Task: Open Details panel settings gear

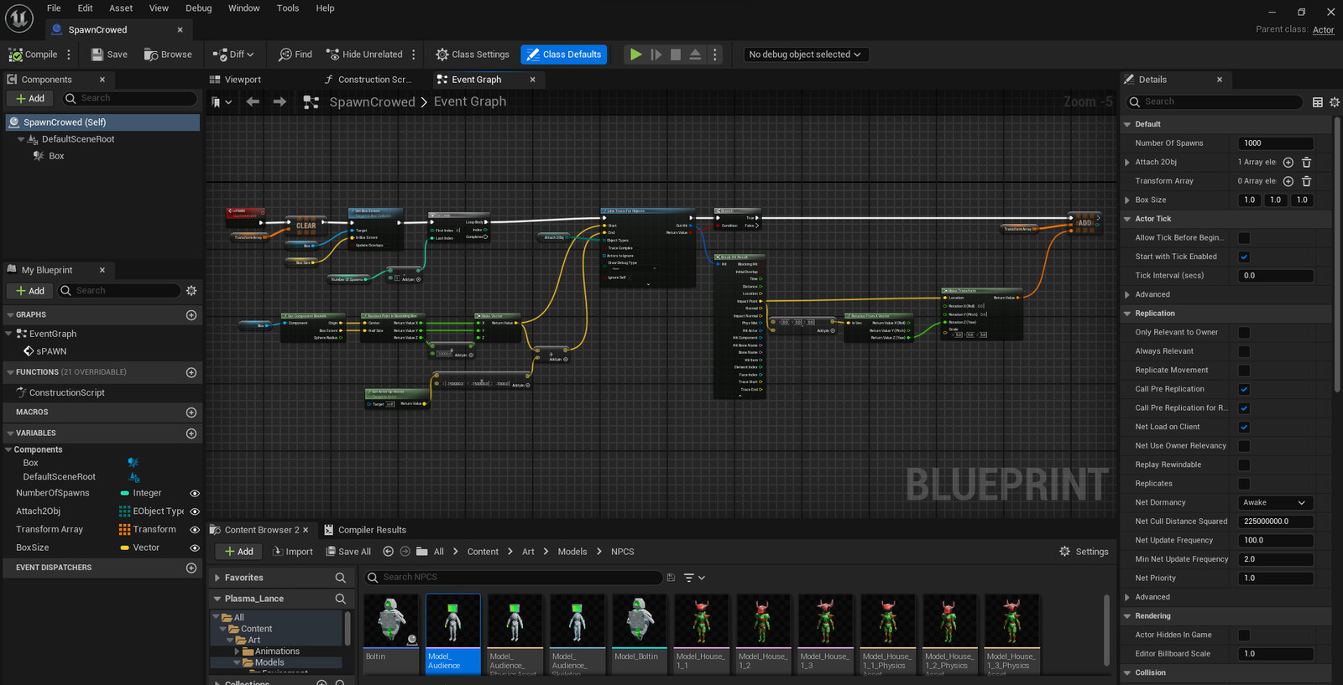Action: pyautogui.click(x=1335, y=102)
